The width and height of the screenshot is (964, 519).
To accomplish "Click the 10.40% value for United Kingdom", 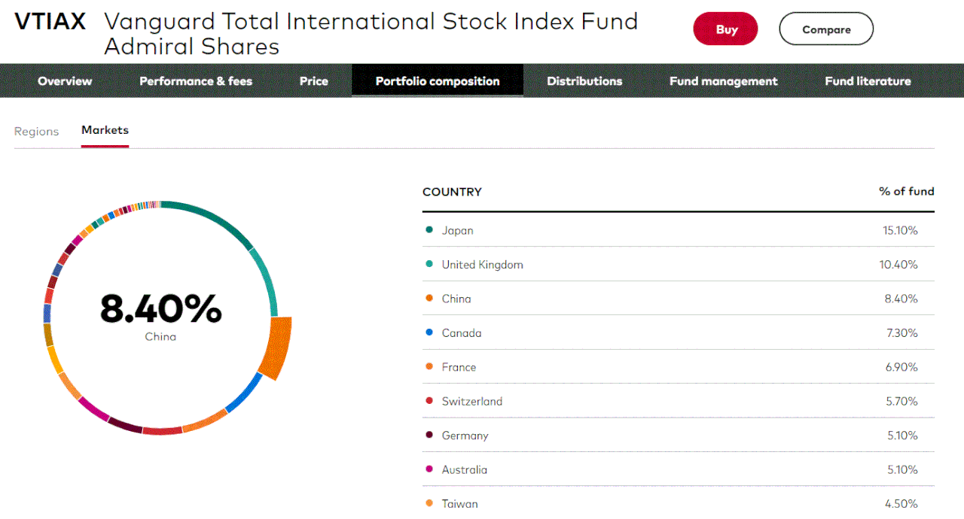I will coord(899,265).
